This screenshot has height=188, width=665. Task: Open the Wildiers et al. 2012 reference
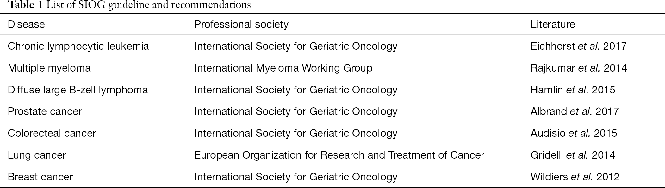click(575, 177)
